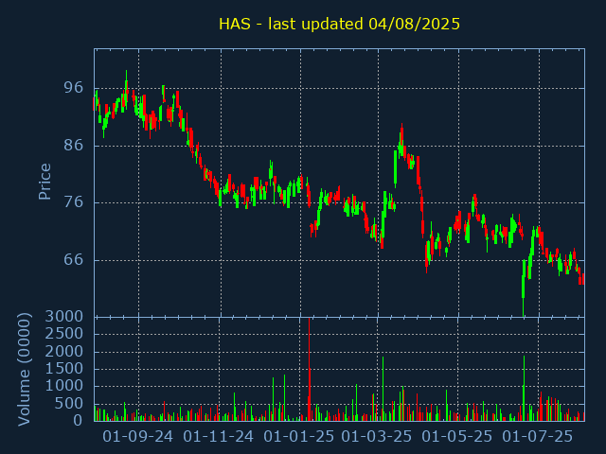Click the volume axis label 0
Screen dimensions: 606x454
tap(78, 420)
